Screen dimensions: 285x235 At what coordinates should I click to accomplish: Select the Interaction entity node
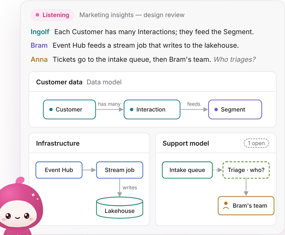(x=152, y=109)
